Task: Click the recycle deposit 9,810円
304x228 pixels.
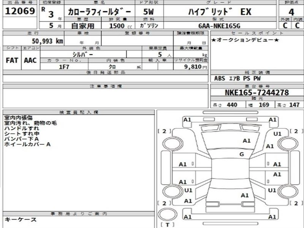Action: [196, 67]
